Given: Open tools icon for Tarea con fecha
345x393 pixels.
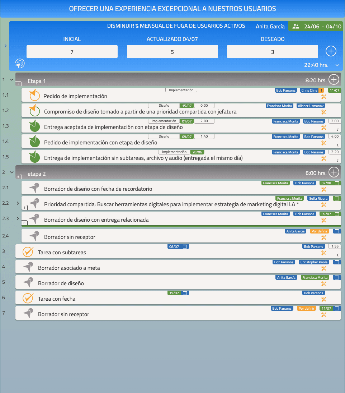Looking at the screenshot, I should [x=324, y=299].
